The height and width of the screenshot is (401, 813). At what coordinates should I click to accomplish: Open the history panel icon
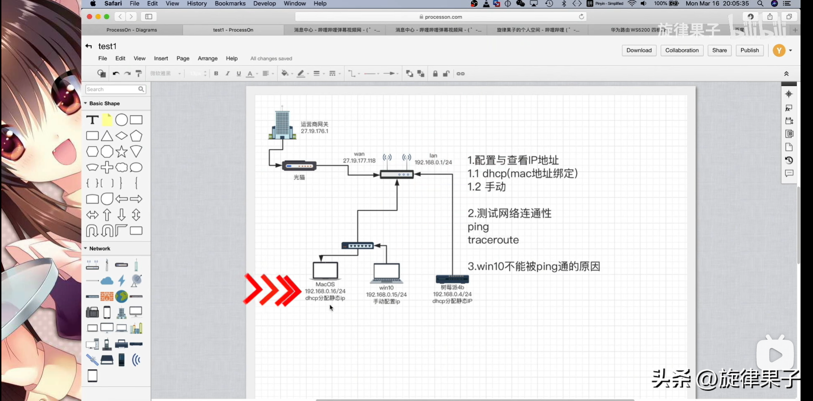coord(789,160)
